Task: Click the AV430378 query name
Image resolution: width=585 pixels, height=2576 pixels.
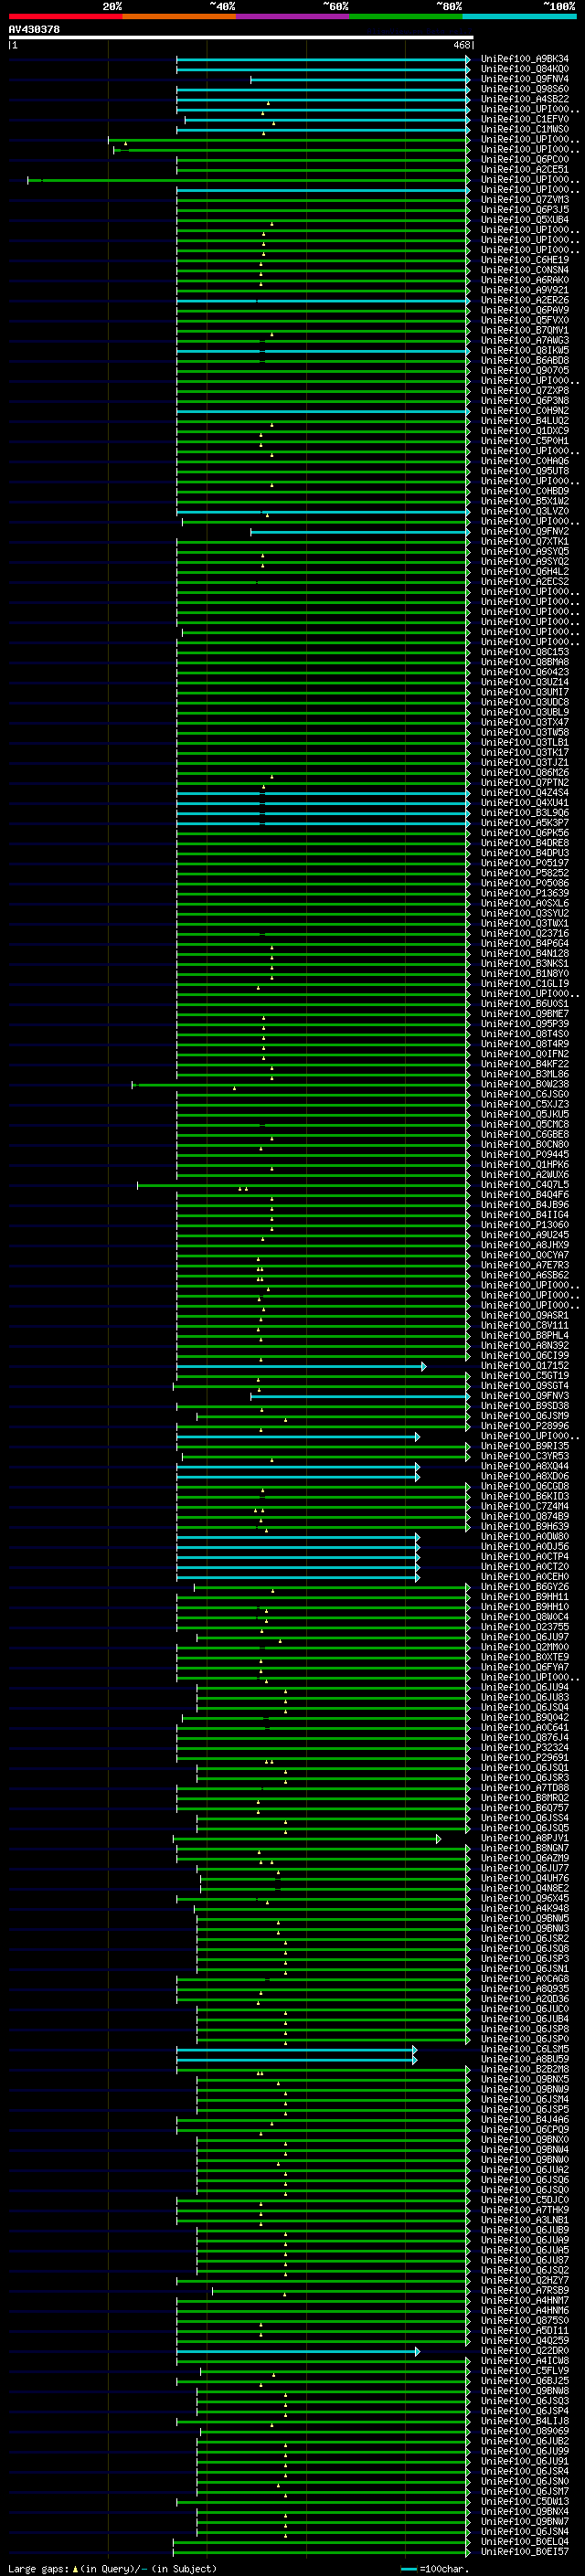Action: point(34,30)
